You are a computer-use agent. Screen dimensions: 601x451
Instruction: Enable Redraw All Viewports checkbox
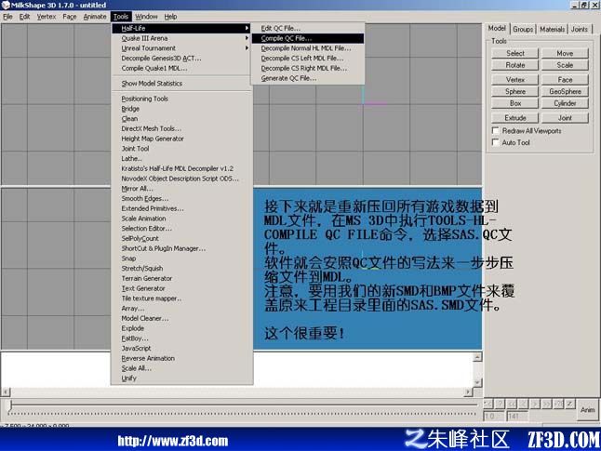(496, 131)
